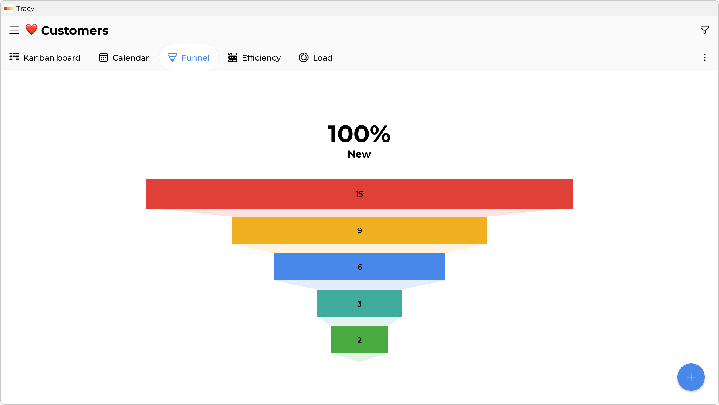The height and width of the screenshot is (405, 719).
Task: Switch to the Calendar tab
Action: pyautogui.click(x=130, y=57)
